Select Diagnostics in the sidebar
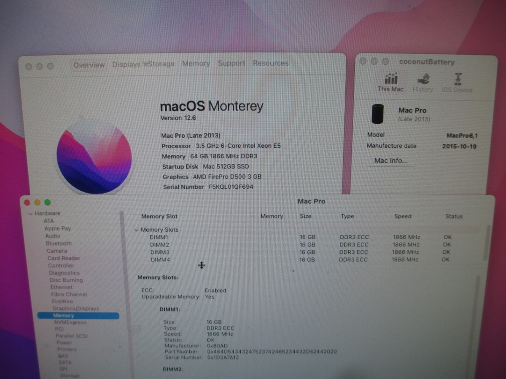 coord(64,273)
